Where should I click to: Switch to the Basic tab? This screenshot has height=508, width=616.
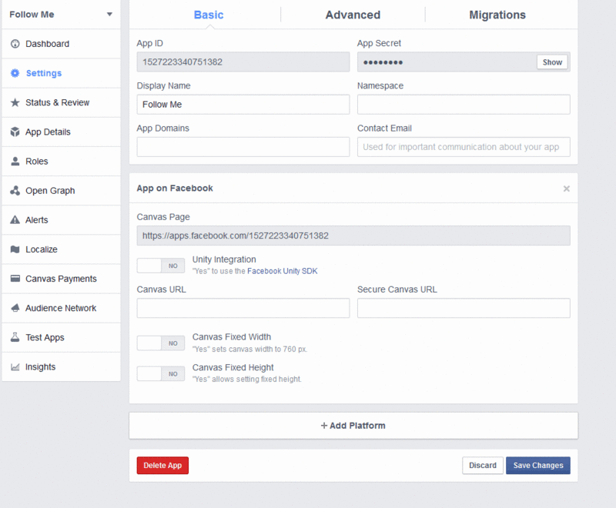tap(209, 15)
